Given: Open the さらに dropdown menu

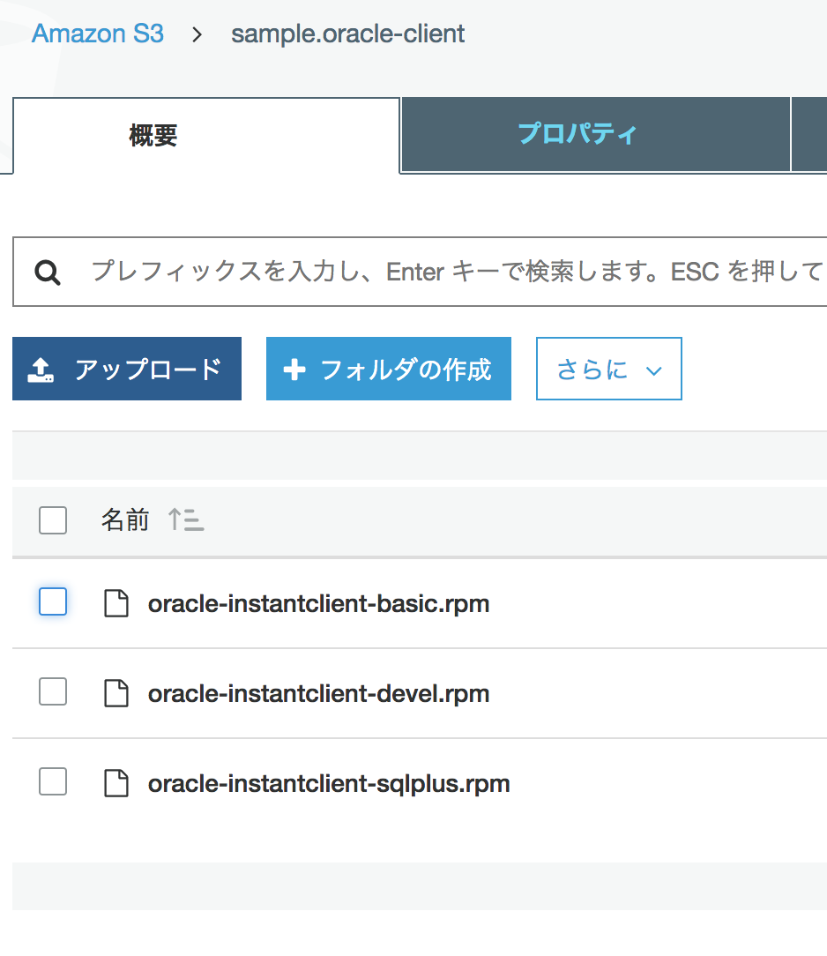Looking at the screenshot, I should coord(609,369).
